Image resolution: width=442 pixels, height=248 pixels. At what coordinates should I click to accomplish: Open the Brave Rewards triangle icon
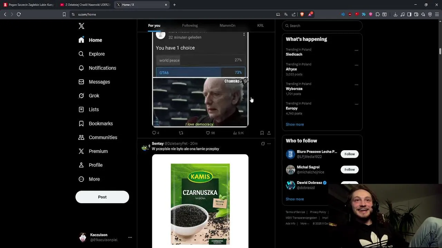click(310, 14)
